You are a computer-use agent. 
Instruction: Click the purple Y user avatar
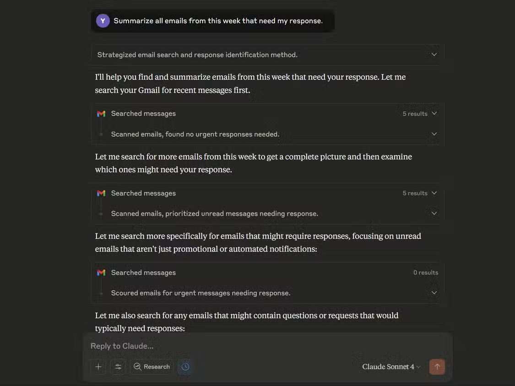[103, 21]
